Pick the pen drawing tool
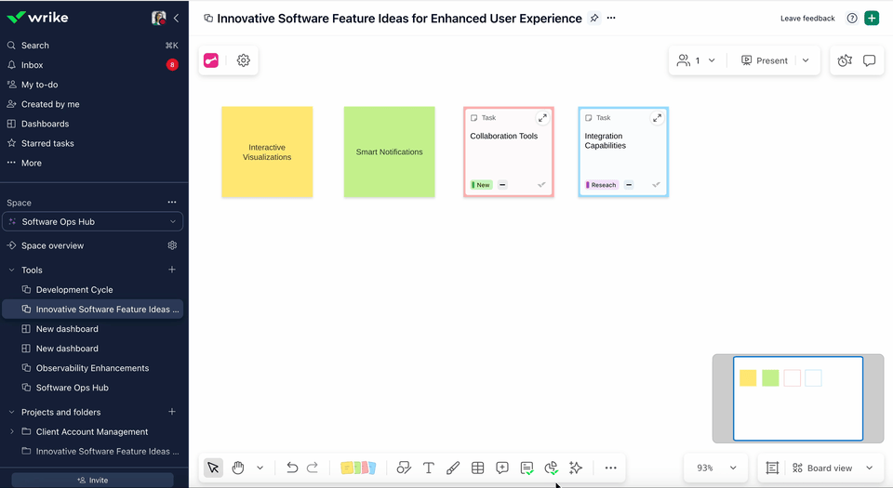This screenshot has width=893, height=488. [453, 468]
